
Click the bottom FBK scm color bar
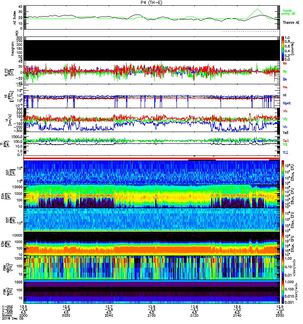point(283,292)
